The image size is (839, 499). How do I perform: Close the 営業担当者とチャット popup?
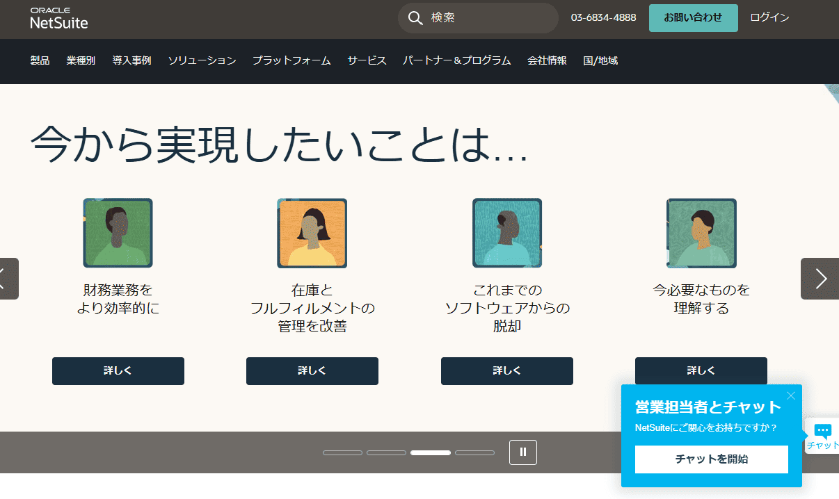(791, 395)
